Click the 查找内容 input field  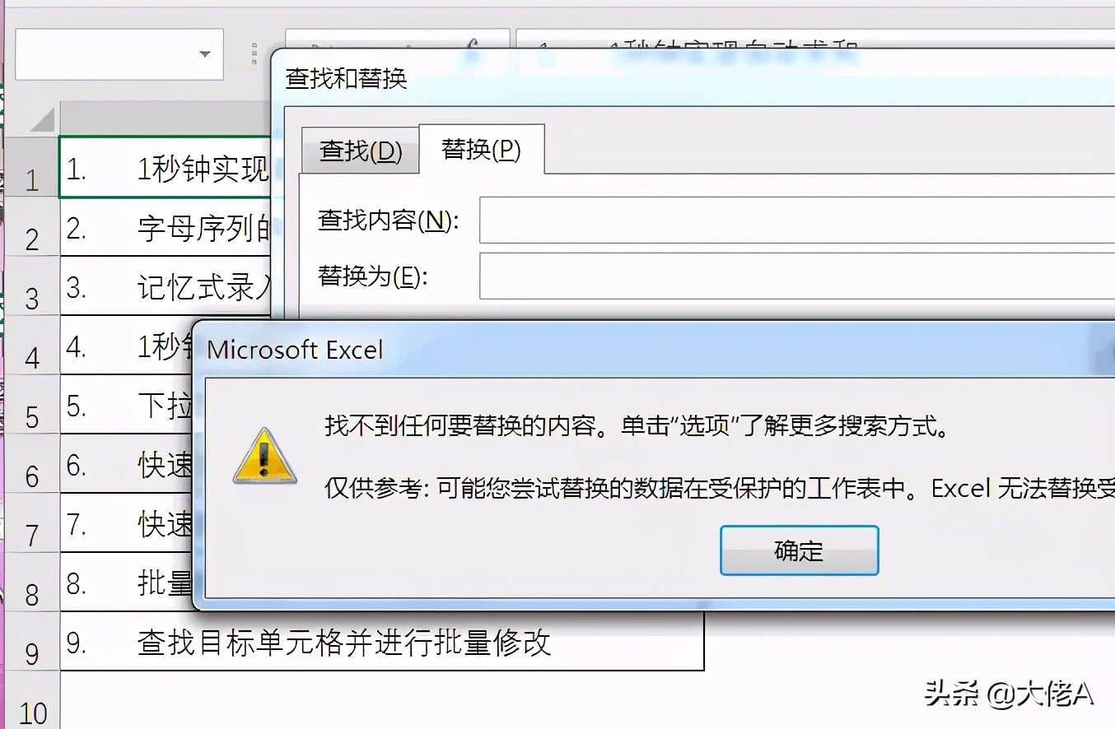click(x=797, y=221)
